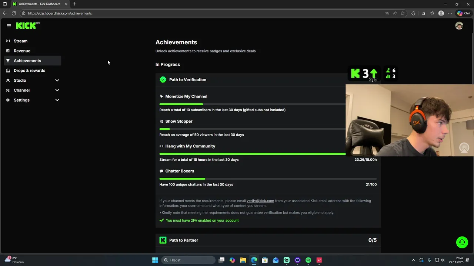This screenshot has height=266, width=474.
Task: Click the Show Stopper progress bar
Action: tap(253, 129)
